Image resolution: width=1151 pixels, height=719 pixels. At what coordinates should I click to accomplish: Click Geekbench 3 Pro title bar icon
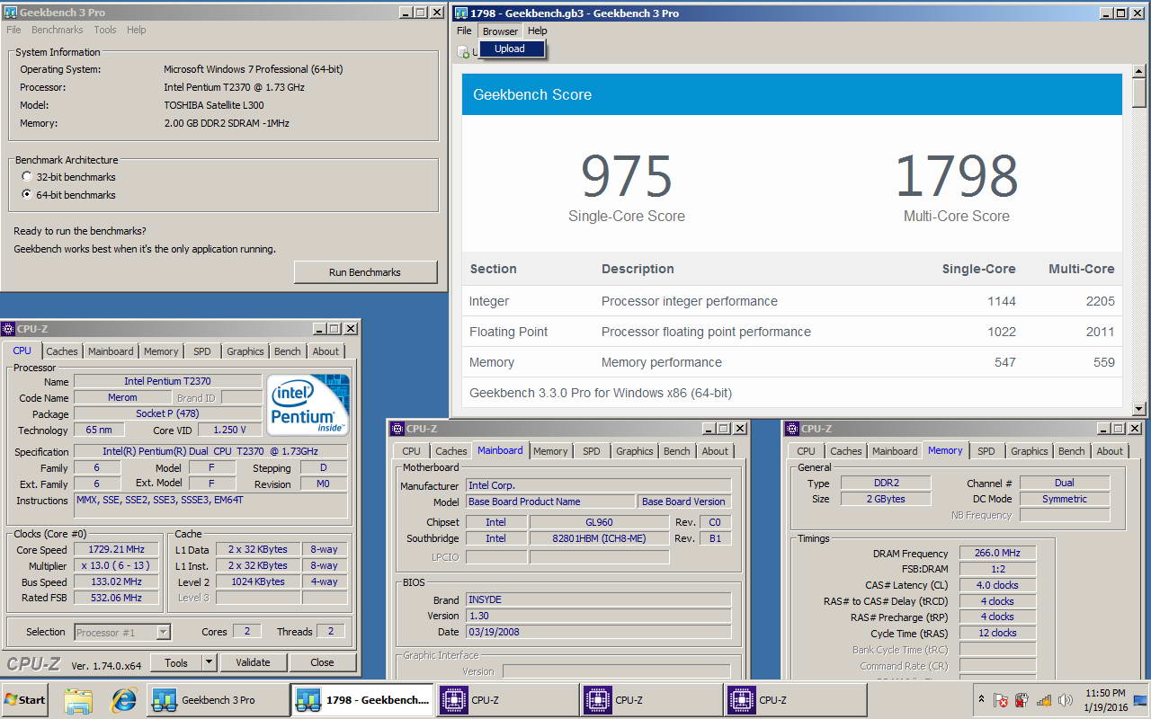[x=12, y=13]
